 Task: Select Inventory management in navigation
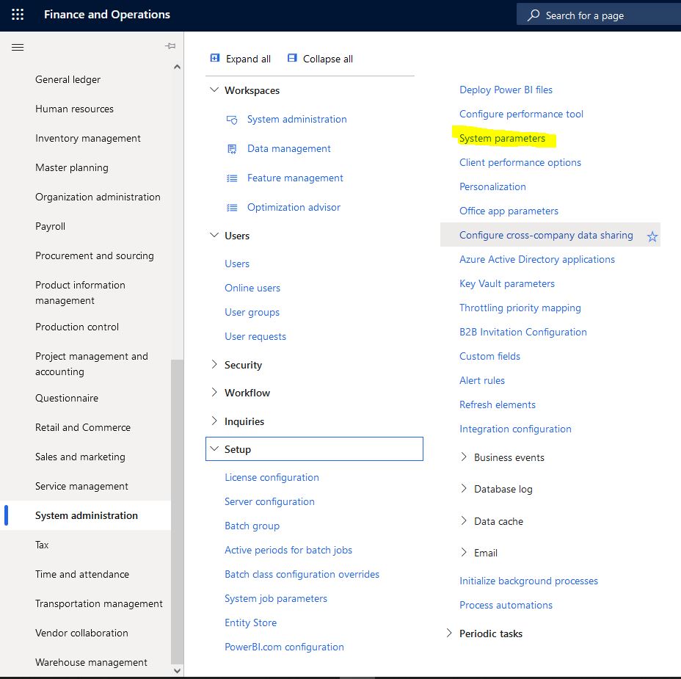[88, 138]
